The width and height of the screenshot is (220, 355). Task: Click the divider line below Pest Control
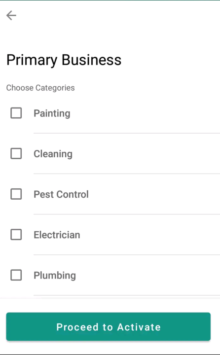(127, 214)
